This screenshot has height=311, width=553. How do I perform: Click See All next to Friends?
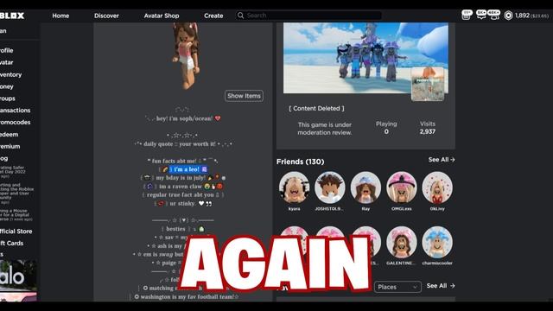pos(442,160)
